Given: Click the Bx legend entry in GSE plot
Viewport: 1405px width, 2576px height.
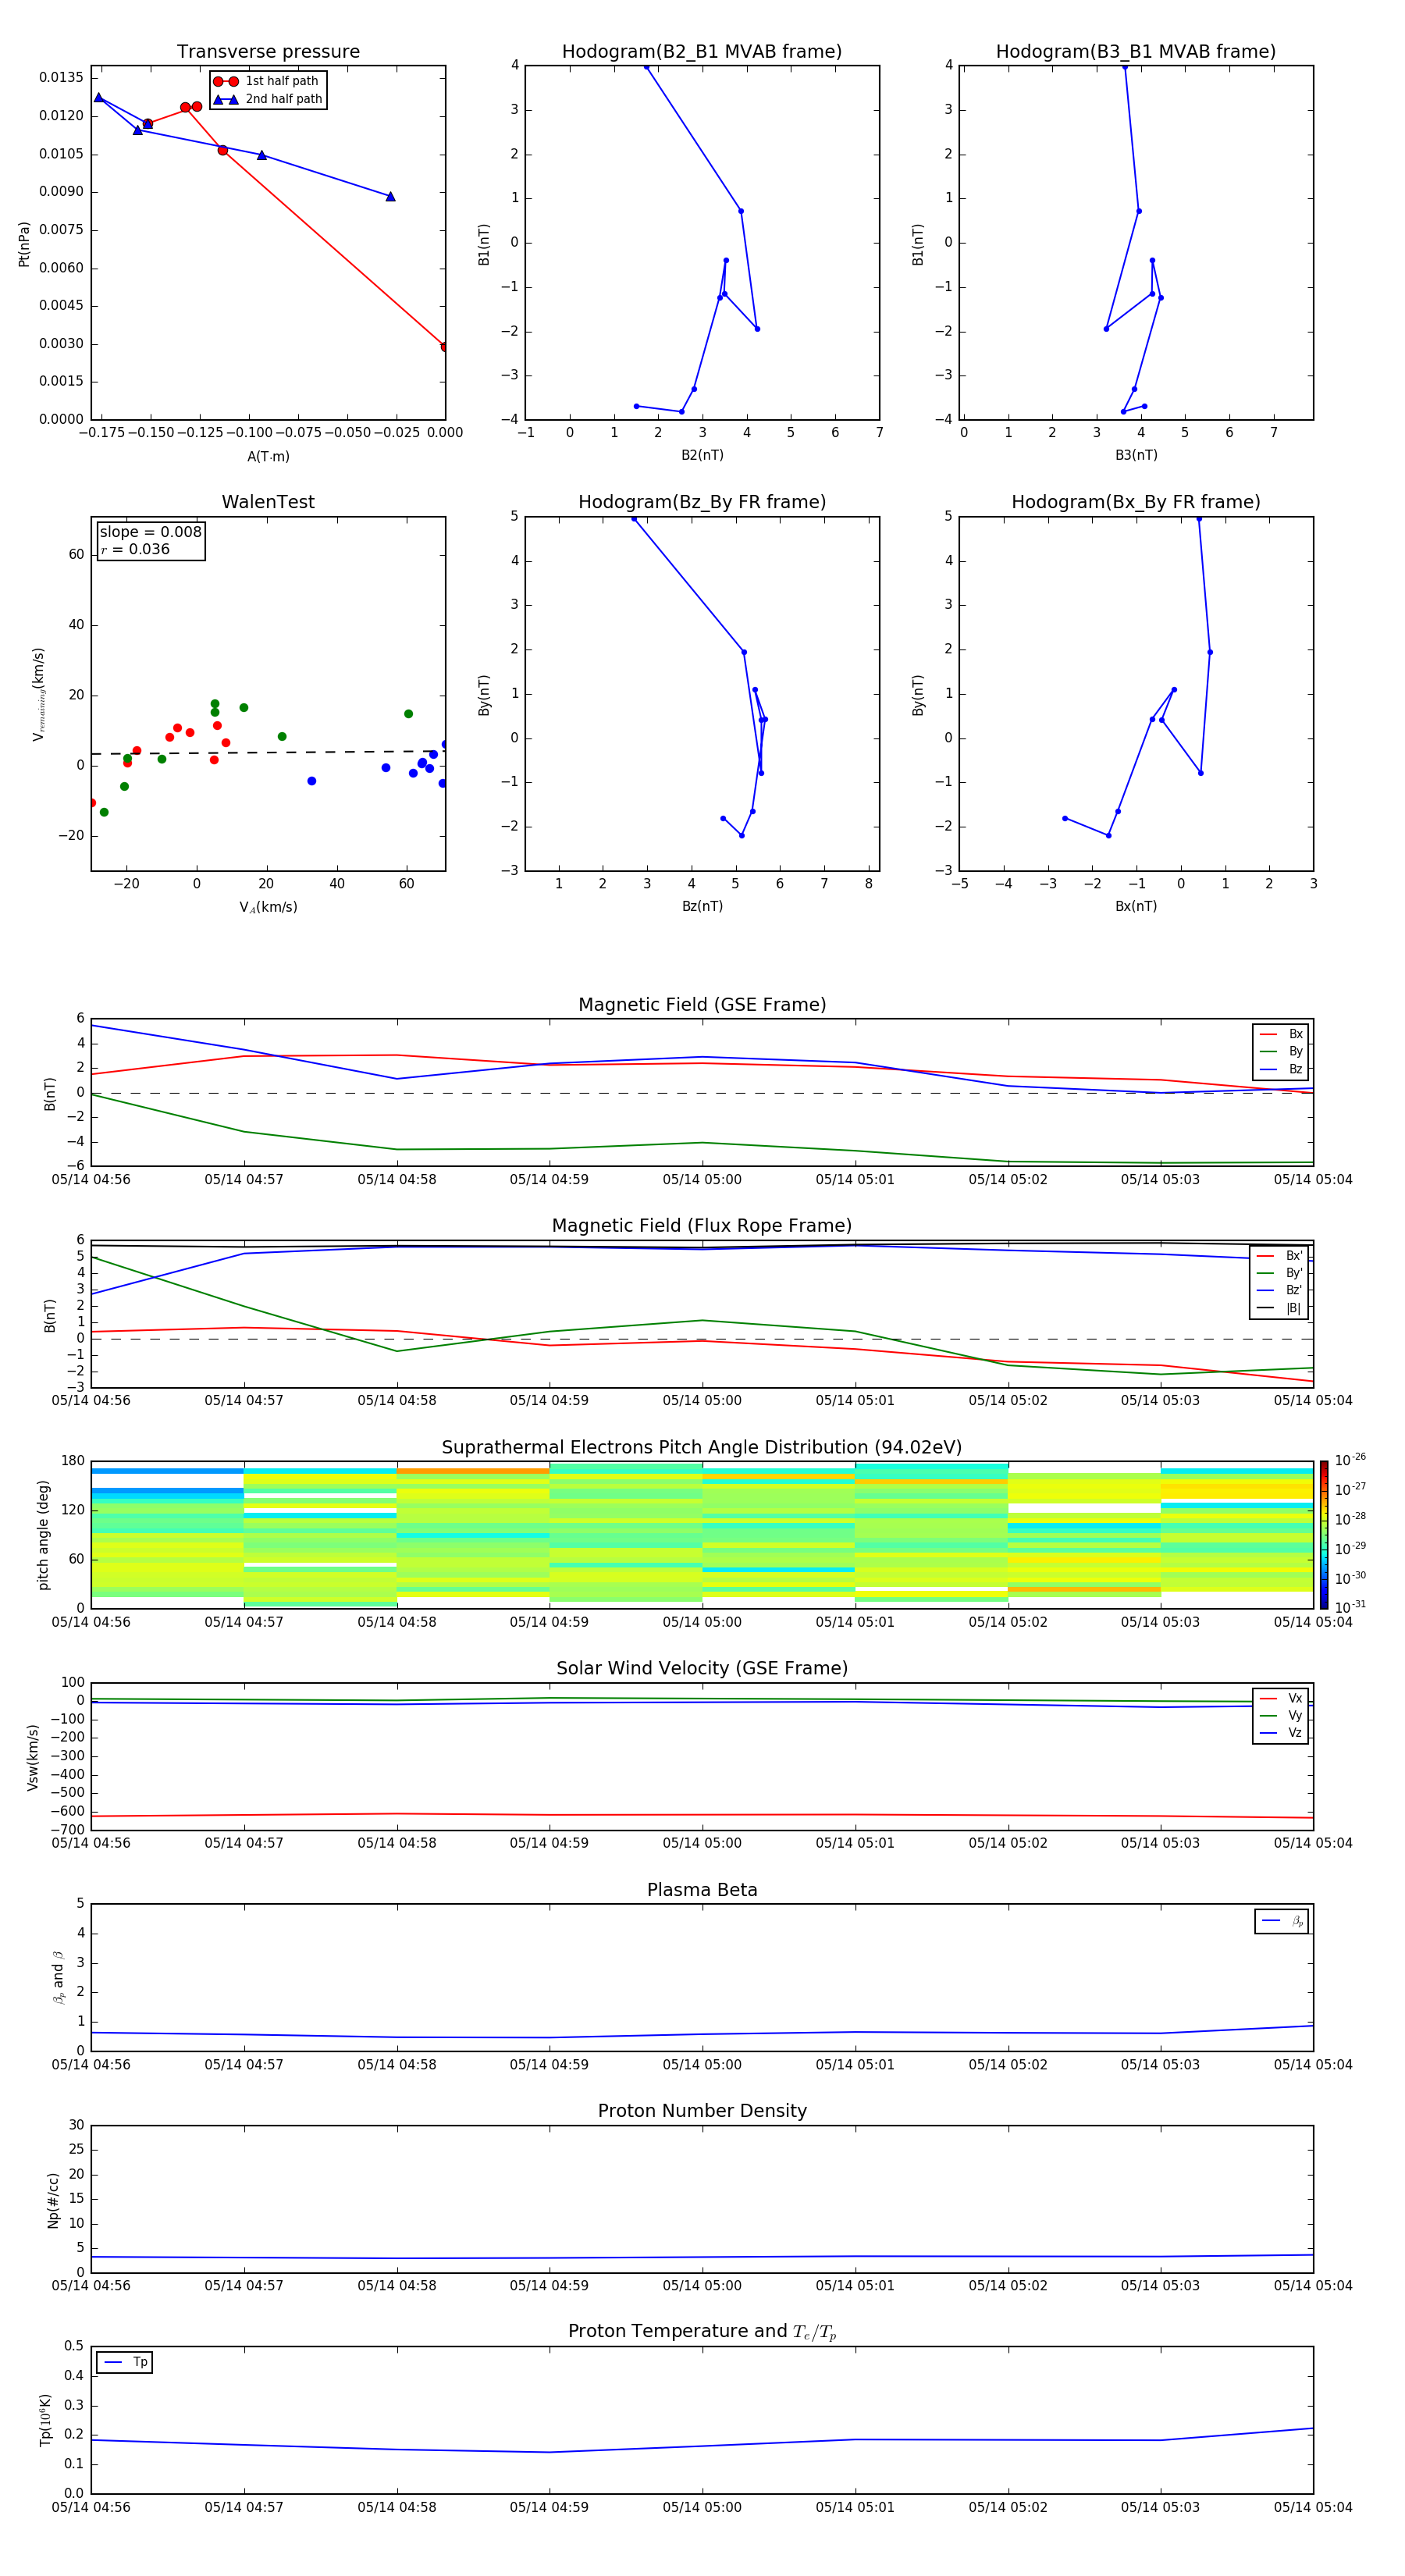Looking at the screenshot, I should coord(1281,1034).
